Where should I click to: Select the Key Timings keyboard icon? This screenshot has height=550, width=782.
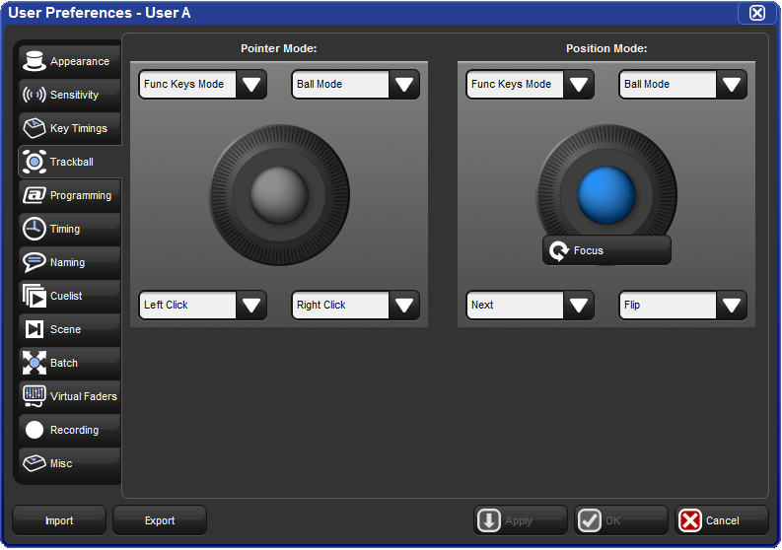coord(35,128)
